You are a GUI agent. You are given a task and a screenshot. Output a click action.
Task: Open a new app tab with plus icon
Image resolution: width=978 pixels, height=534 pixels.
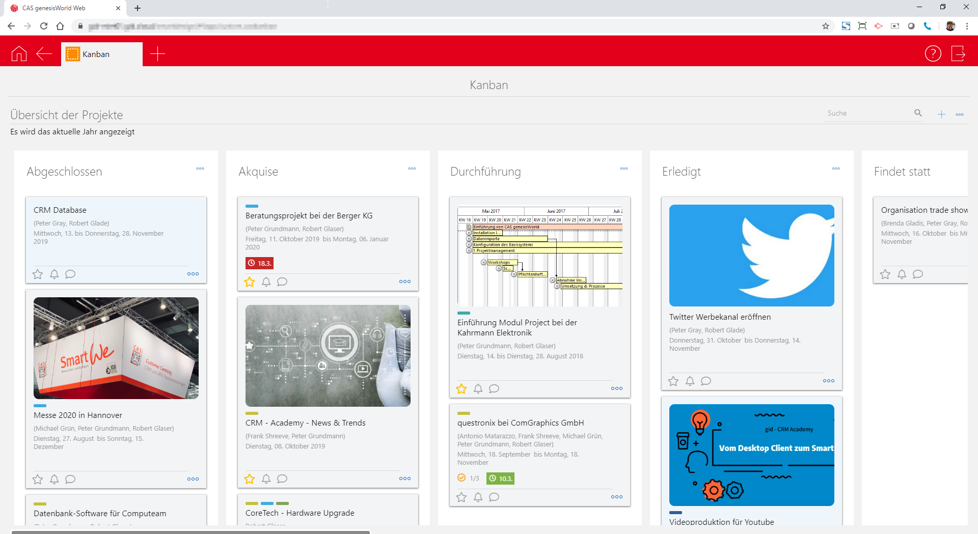pyautogui.click(x=158, y=53)
